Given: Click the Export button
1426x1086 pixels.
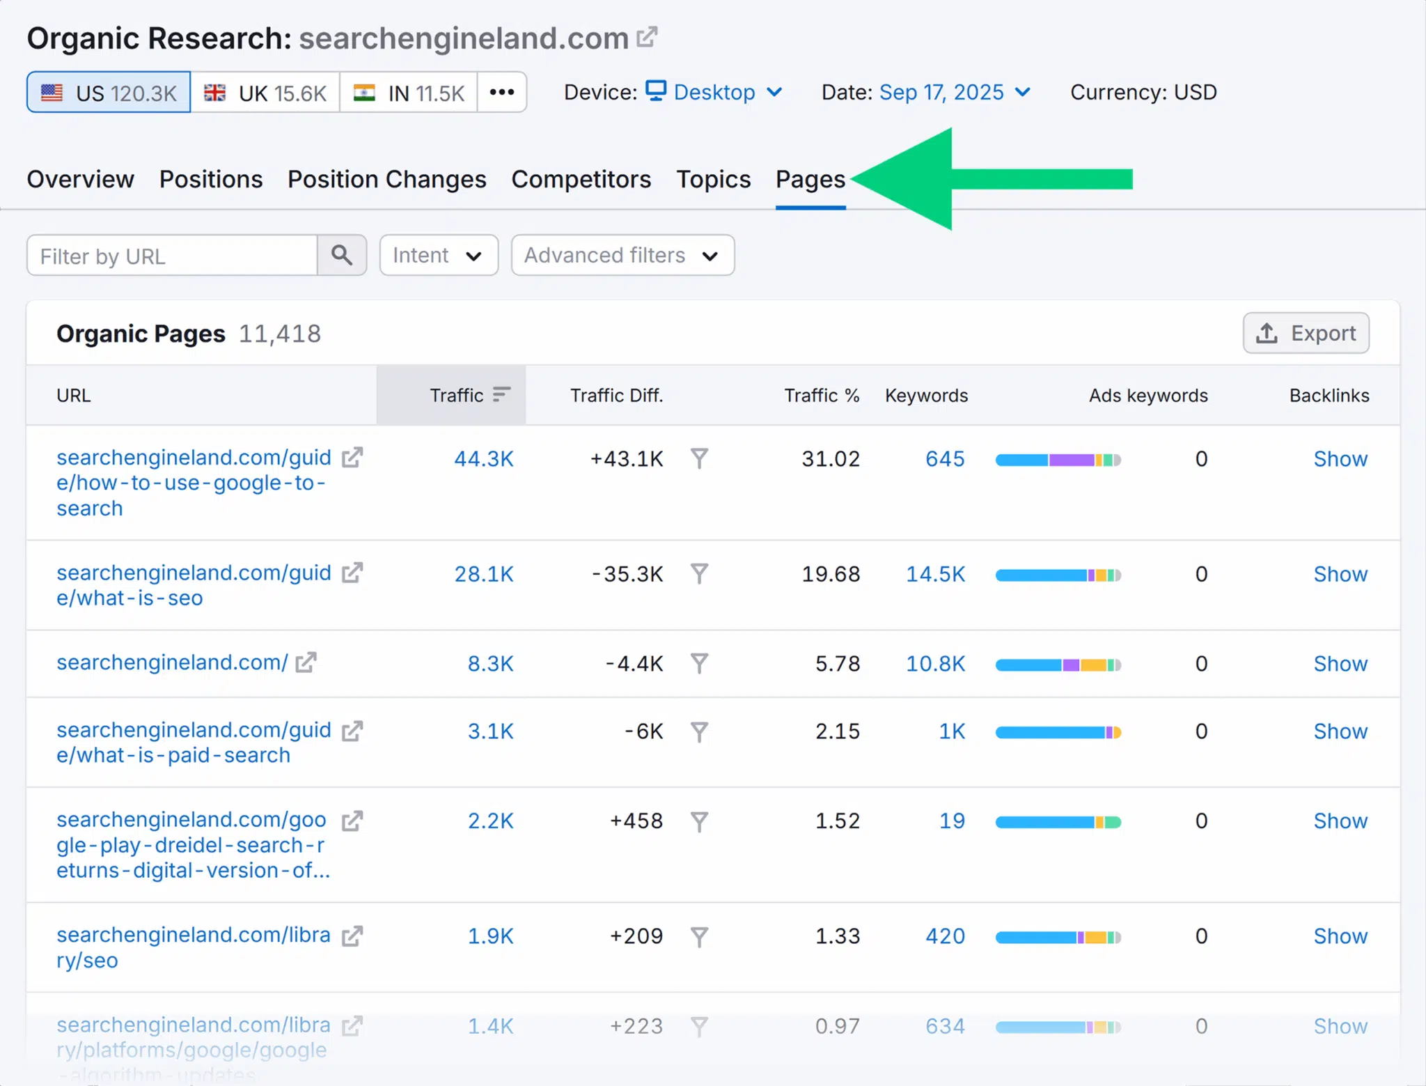Looking at the screenshot, I should click(x=1306, y=333).
